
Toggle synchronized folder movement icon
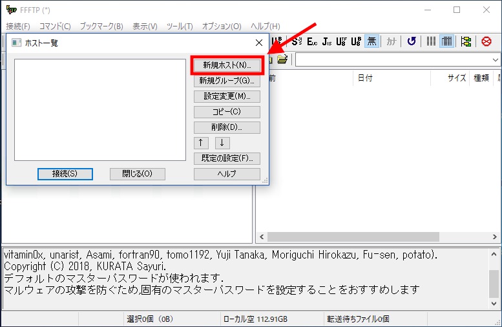pyautogui.click(x=466, y=41)
